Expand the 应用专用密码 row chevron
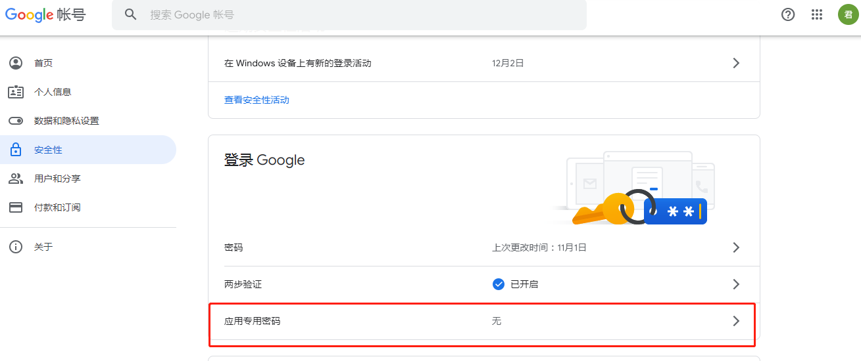Image resolution: width=861 pixels, height=361 pixels. coord(736,321)
